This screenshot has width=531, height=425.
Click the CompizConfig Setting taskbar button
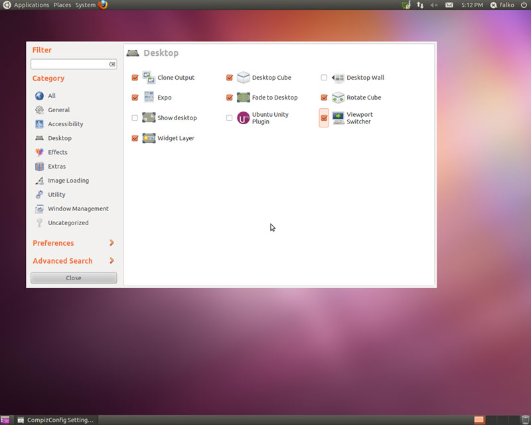tap(56, 420)
